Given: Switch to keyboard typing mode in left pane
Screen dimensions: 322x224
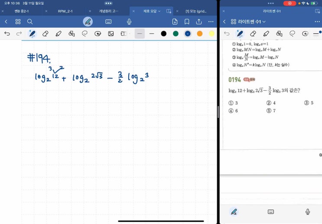Looking at the screenshot, I should pos(108,21).
